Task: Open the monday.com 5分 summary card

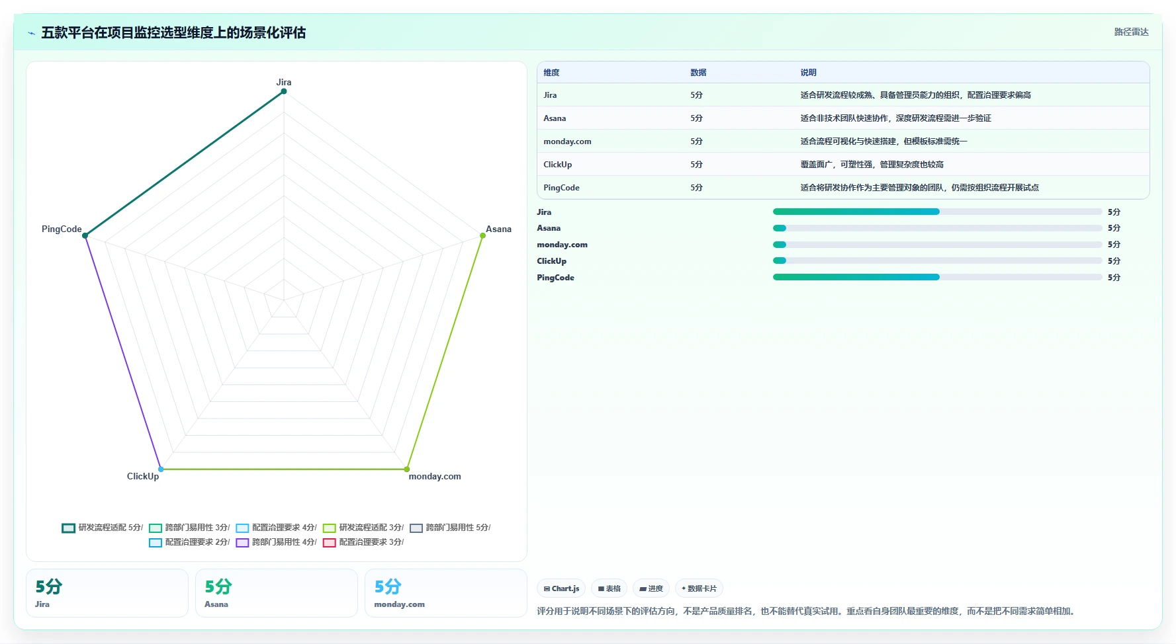Action: pos(446,593)
